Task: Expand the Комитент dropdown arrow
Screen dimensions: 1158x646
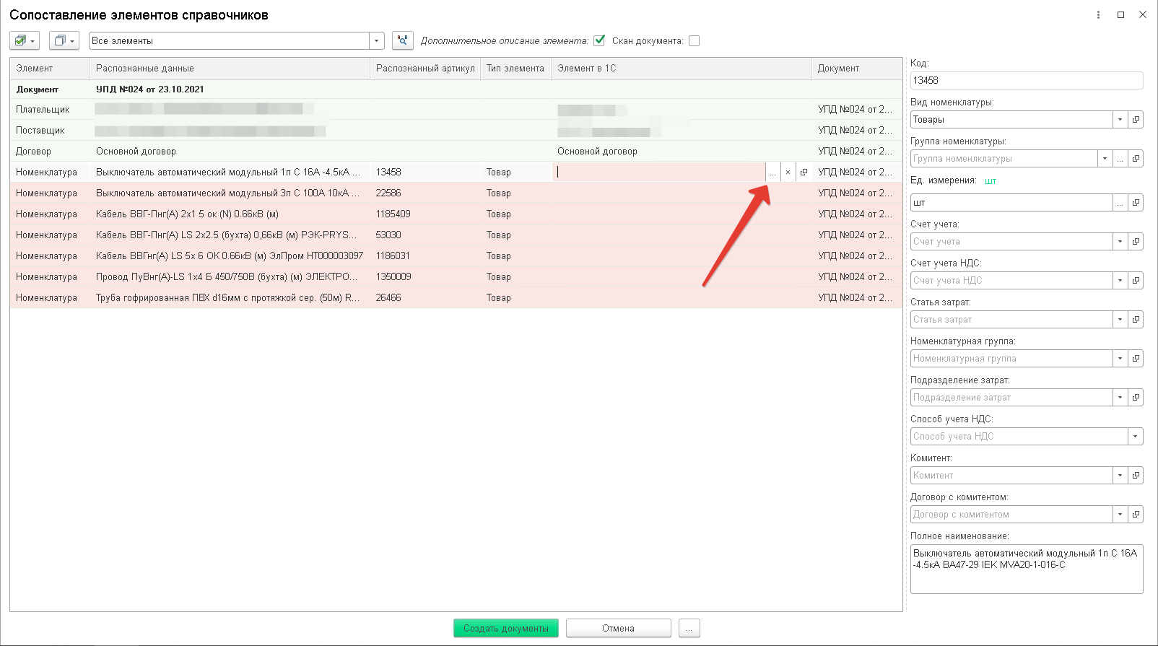Action: 1120,476
